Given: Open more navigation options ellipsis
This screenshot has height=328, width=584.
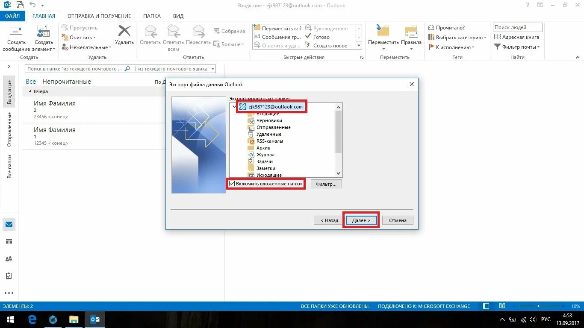Looking at the screenshot, I should tap(9, 293).
